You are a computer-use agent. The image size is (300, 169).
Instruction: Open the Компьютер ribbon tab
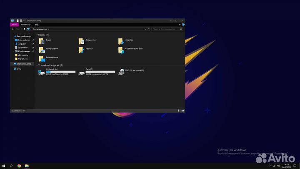[25, 25]
